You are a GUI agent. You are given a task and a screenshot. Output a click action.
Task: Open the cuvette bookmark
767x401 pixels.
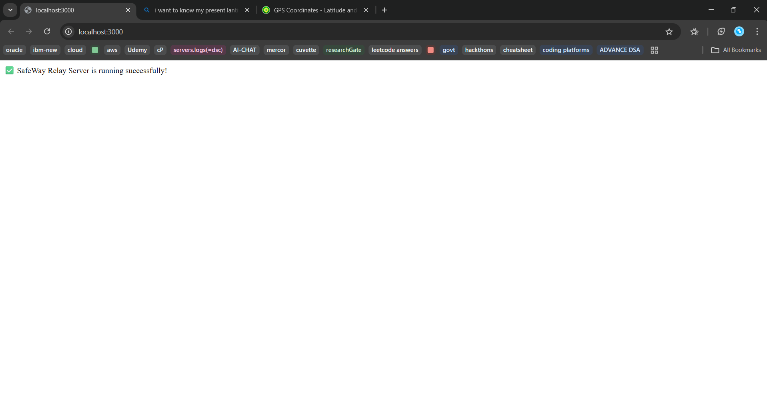pos(306,50)
